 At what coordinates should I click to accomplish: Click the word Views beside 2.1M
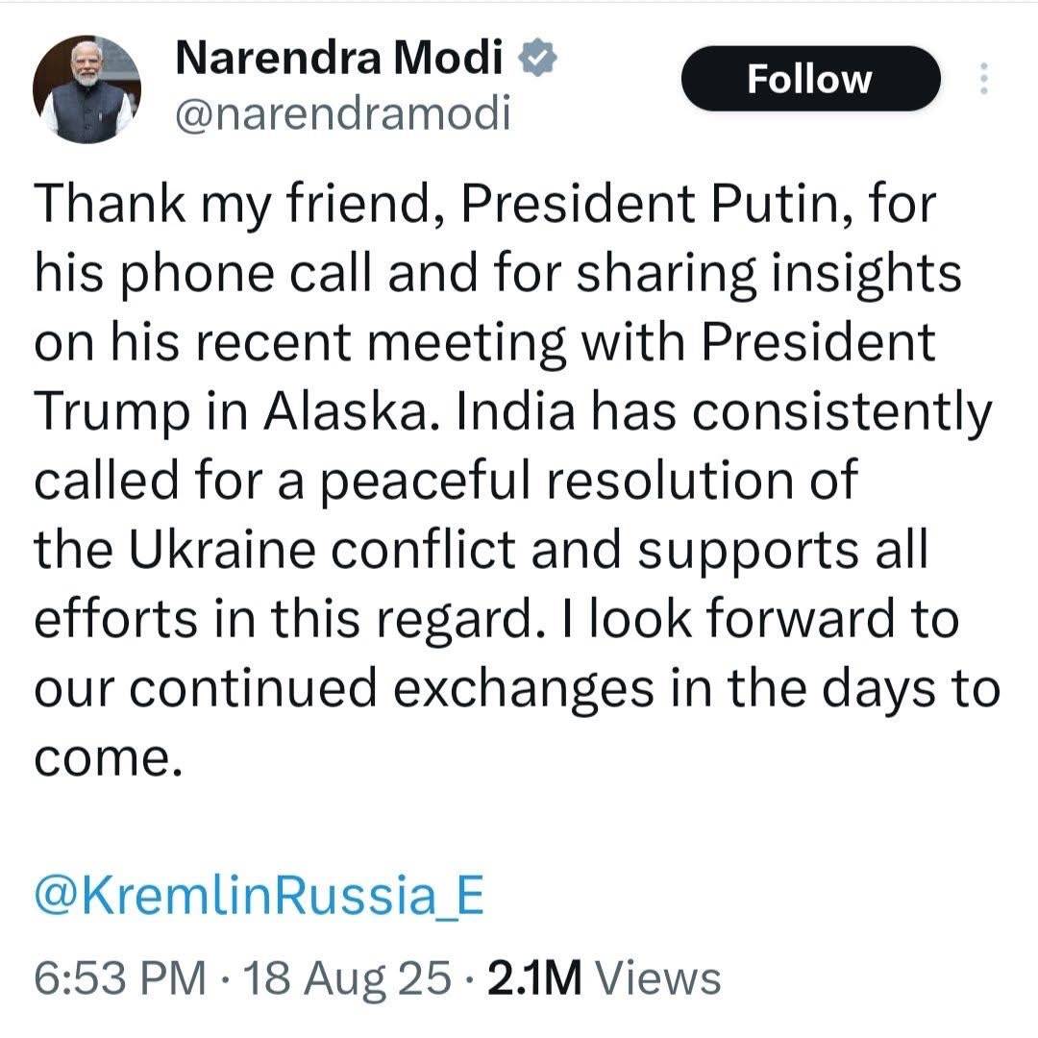click(x=658, y=977)
